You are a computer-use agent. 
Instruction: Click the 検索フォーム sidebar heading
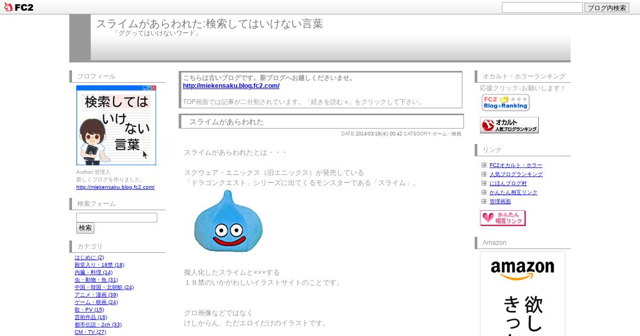point(97,204)
